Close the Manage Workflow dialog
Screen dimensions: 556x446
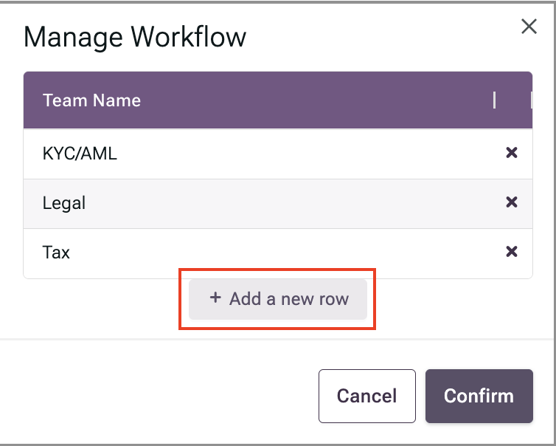[x=529, y=27]
